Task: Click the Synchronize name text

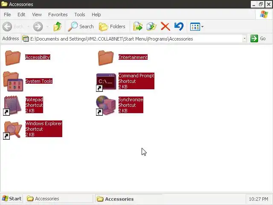Action: pos(131,100)
